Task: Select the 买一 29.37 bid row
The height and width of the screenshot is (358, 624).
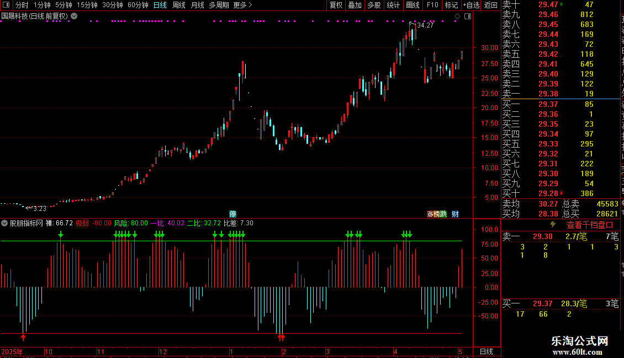Action: point(560,104)
